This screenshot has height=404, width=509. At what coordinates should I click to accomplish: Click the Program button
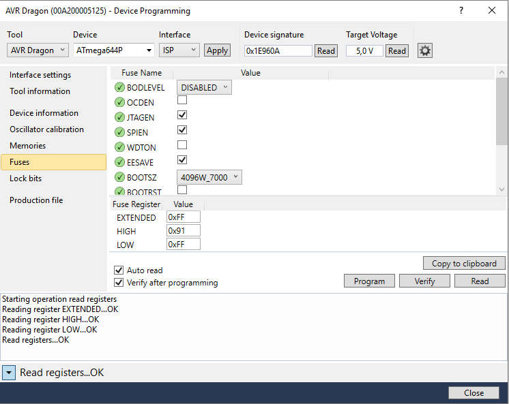pos(369,281)
